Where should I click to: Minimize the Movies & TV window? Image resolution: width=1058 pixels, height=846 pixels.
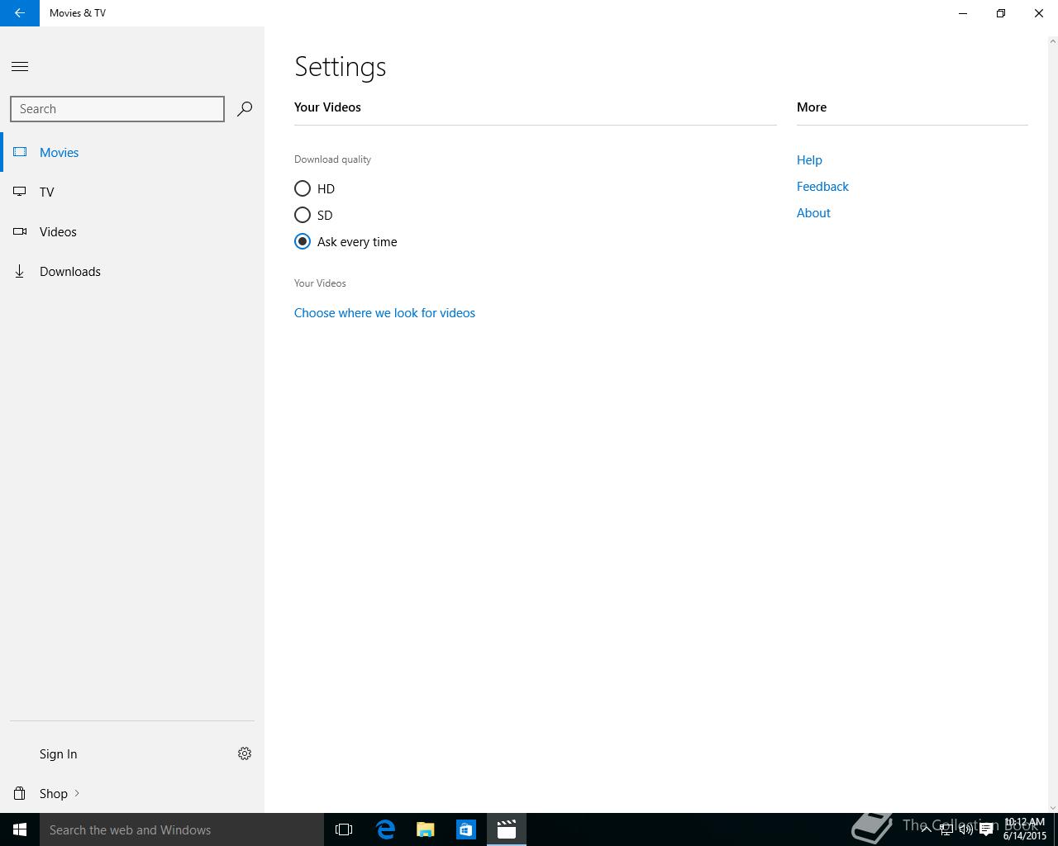tap(963, 13)
